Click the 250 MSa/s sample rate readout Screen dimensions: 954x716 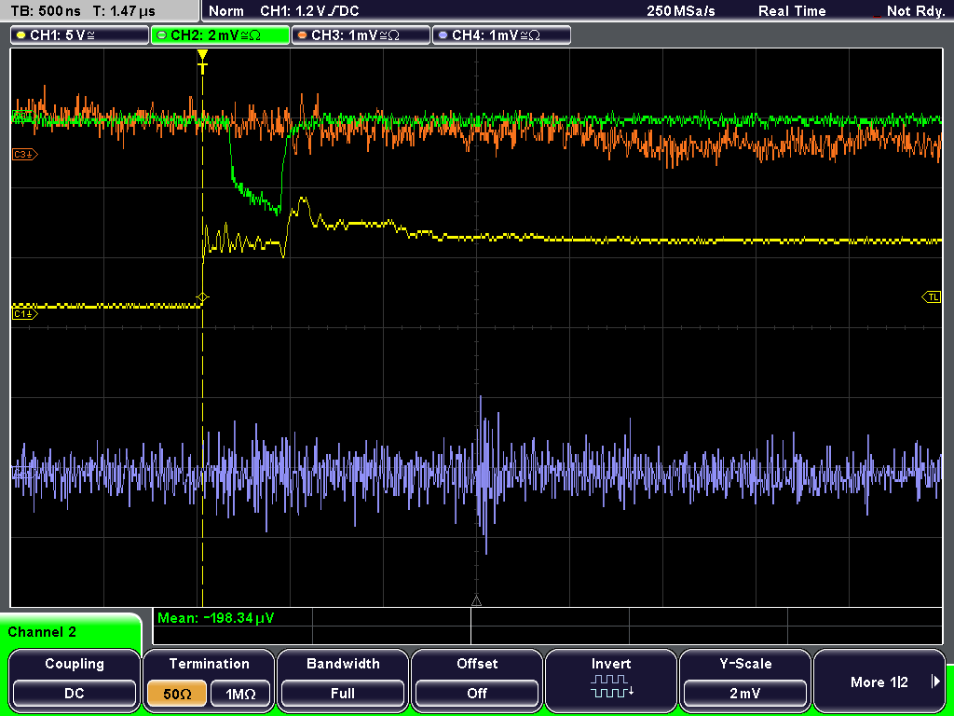(x=681, y=11)
